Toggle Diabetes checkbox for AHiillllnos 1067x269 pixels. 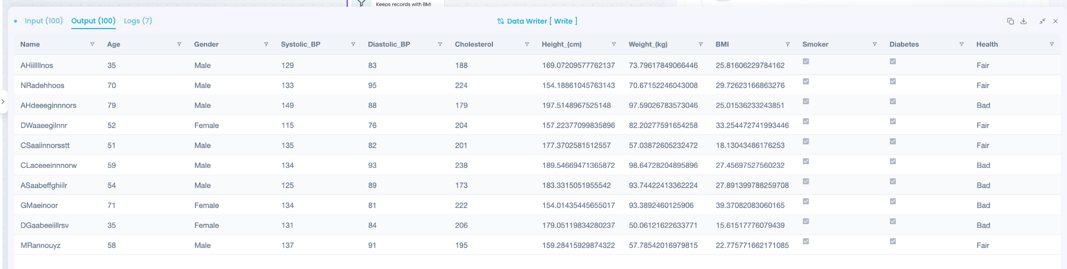pyautogui.click(x=893, y=62)
